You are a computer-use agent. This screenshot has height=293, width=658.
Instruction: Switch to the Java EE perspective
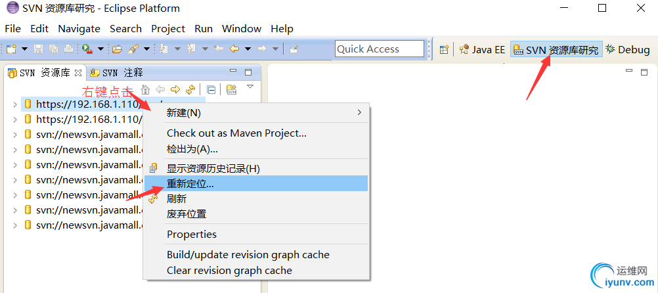pyautogui.click(x=482, y=49)
